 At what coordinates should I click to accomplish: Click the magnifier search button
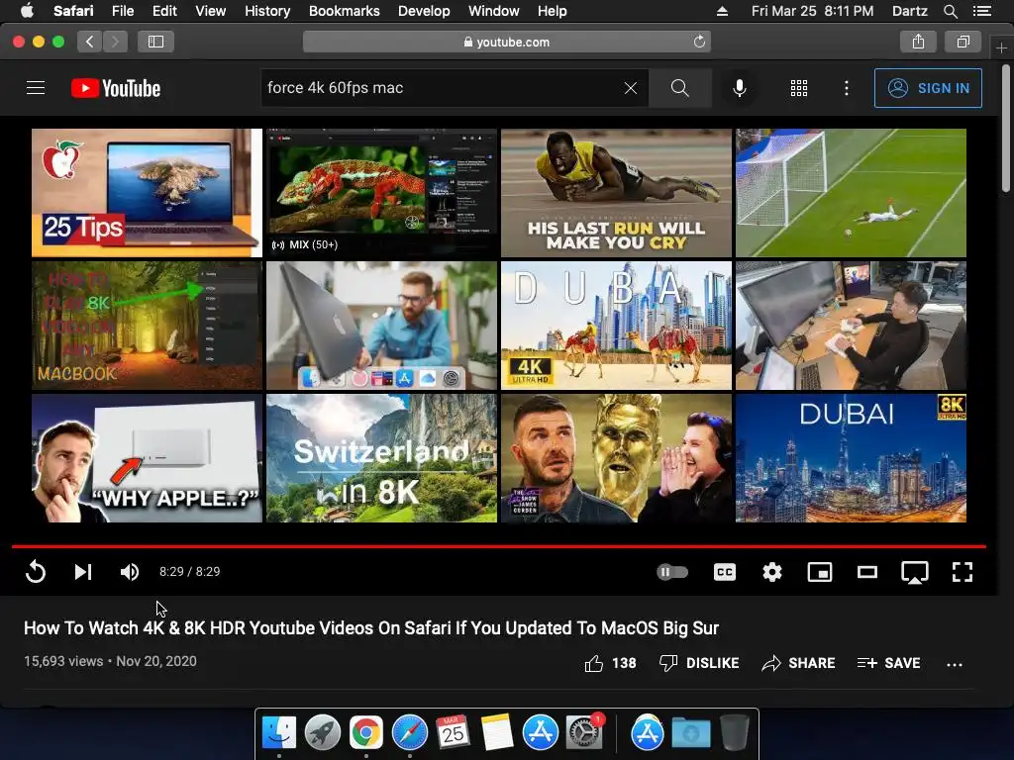(679, 88)
